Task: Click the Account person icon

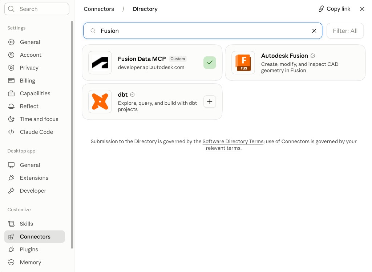Action: (x=11, y=55)
